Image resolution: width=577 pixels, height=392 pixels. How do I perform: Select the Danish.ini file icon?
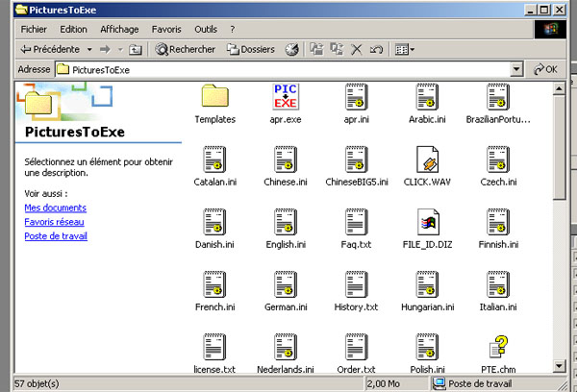[x=214, y=222]
